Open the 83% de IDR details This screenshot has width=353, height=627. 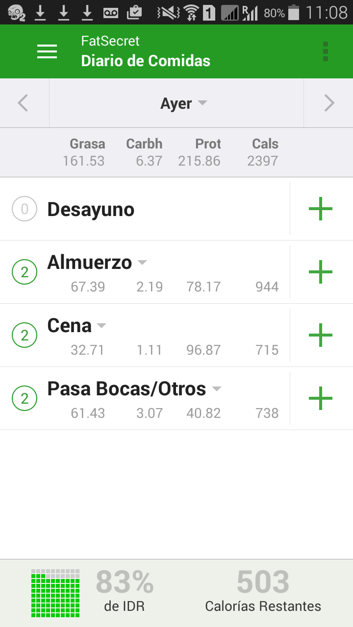click(125, 591)
